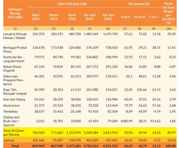Click the 'Golongan Barang (HS 2 dijit)' header

coord(15,13)
